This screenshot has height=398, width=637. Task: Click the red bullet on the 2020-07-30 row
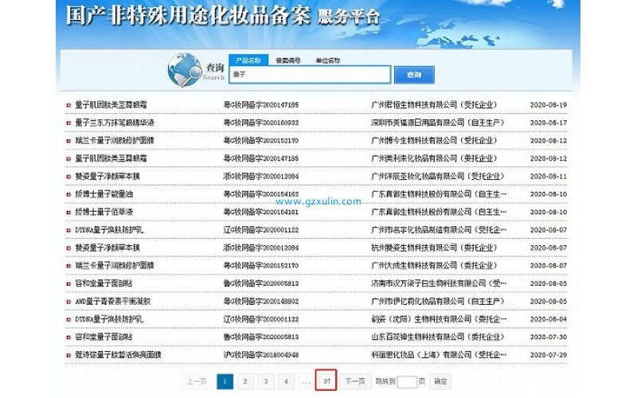[x=68, y=338]
